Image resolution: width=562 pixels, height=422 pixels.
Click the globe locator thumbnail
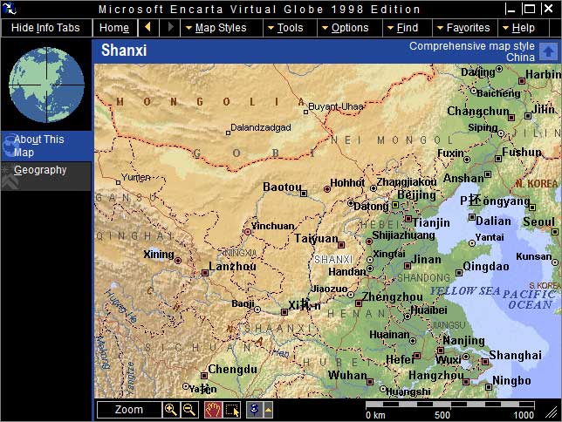click(x=46, y=85)
